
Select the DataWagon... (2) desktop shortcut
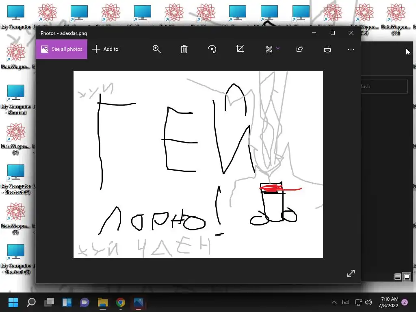point(16,139)
